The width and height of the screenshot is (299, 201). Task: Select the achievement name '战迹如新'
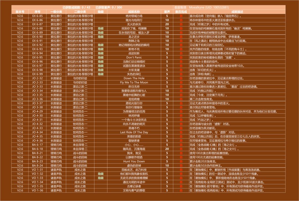(x=134, y=53)
